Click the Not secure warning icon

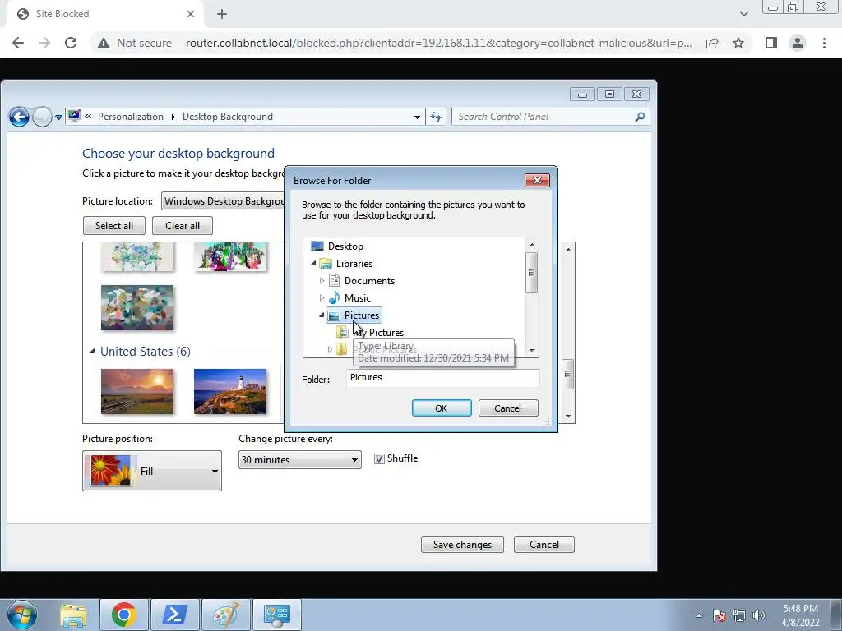click(x=104, y=43)
